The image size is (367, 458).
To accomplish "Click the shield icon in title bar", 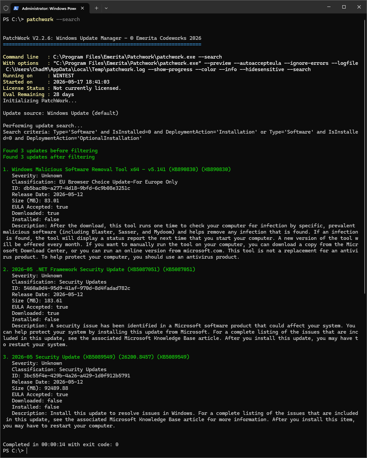I will coord(6,8).
